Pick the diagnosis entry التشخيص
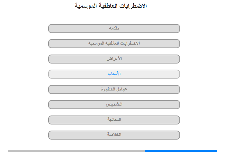The height and width of the screenshot is (154, 225). point(114,105)
